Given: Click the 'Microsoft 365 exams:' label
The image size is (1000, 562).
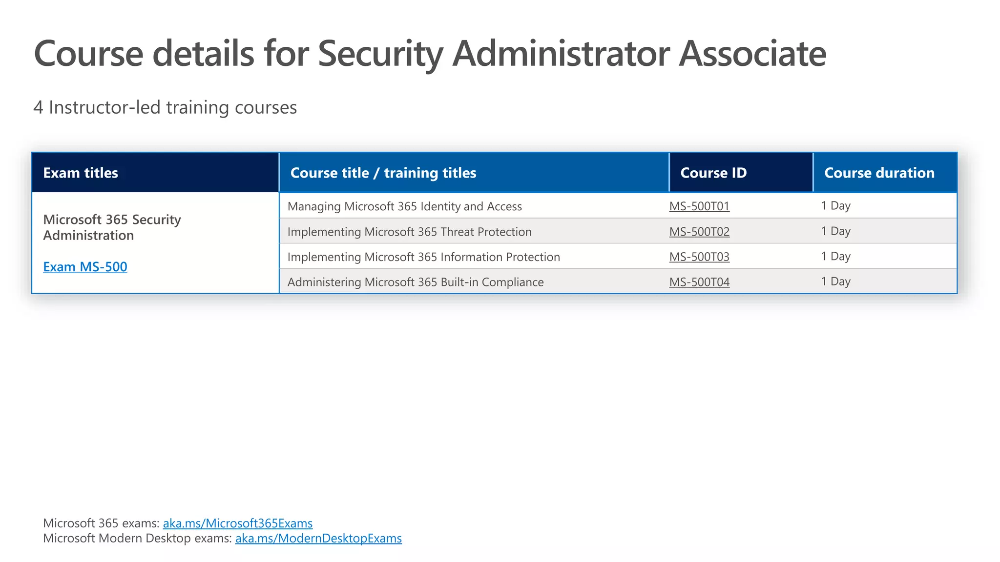Looking at the screenshot, I should [102, 523].
